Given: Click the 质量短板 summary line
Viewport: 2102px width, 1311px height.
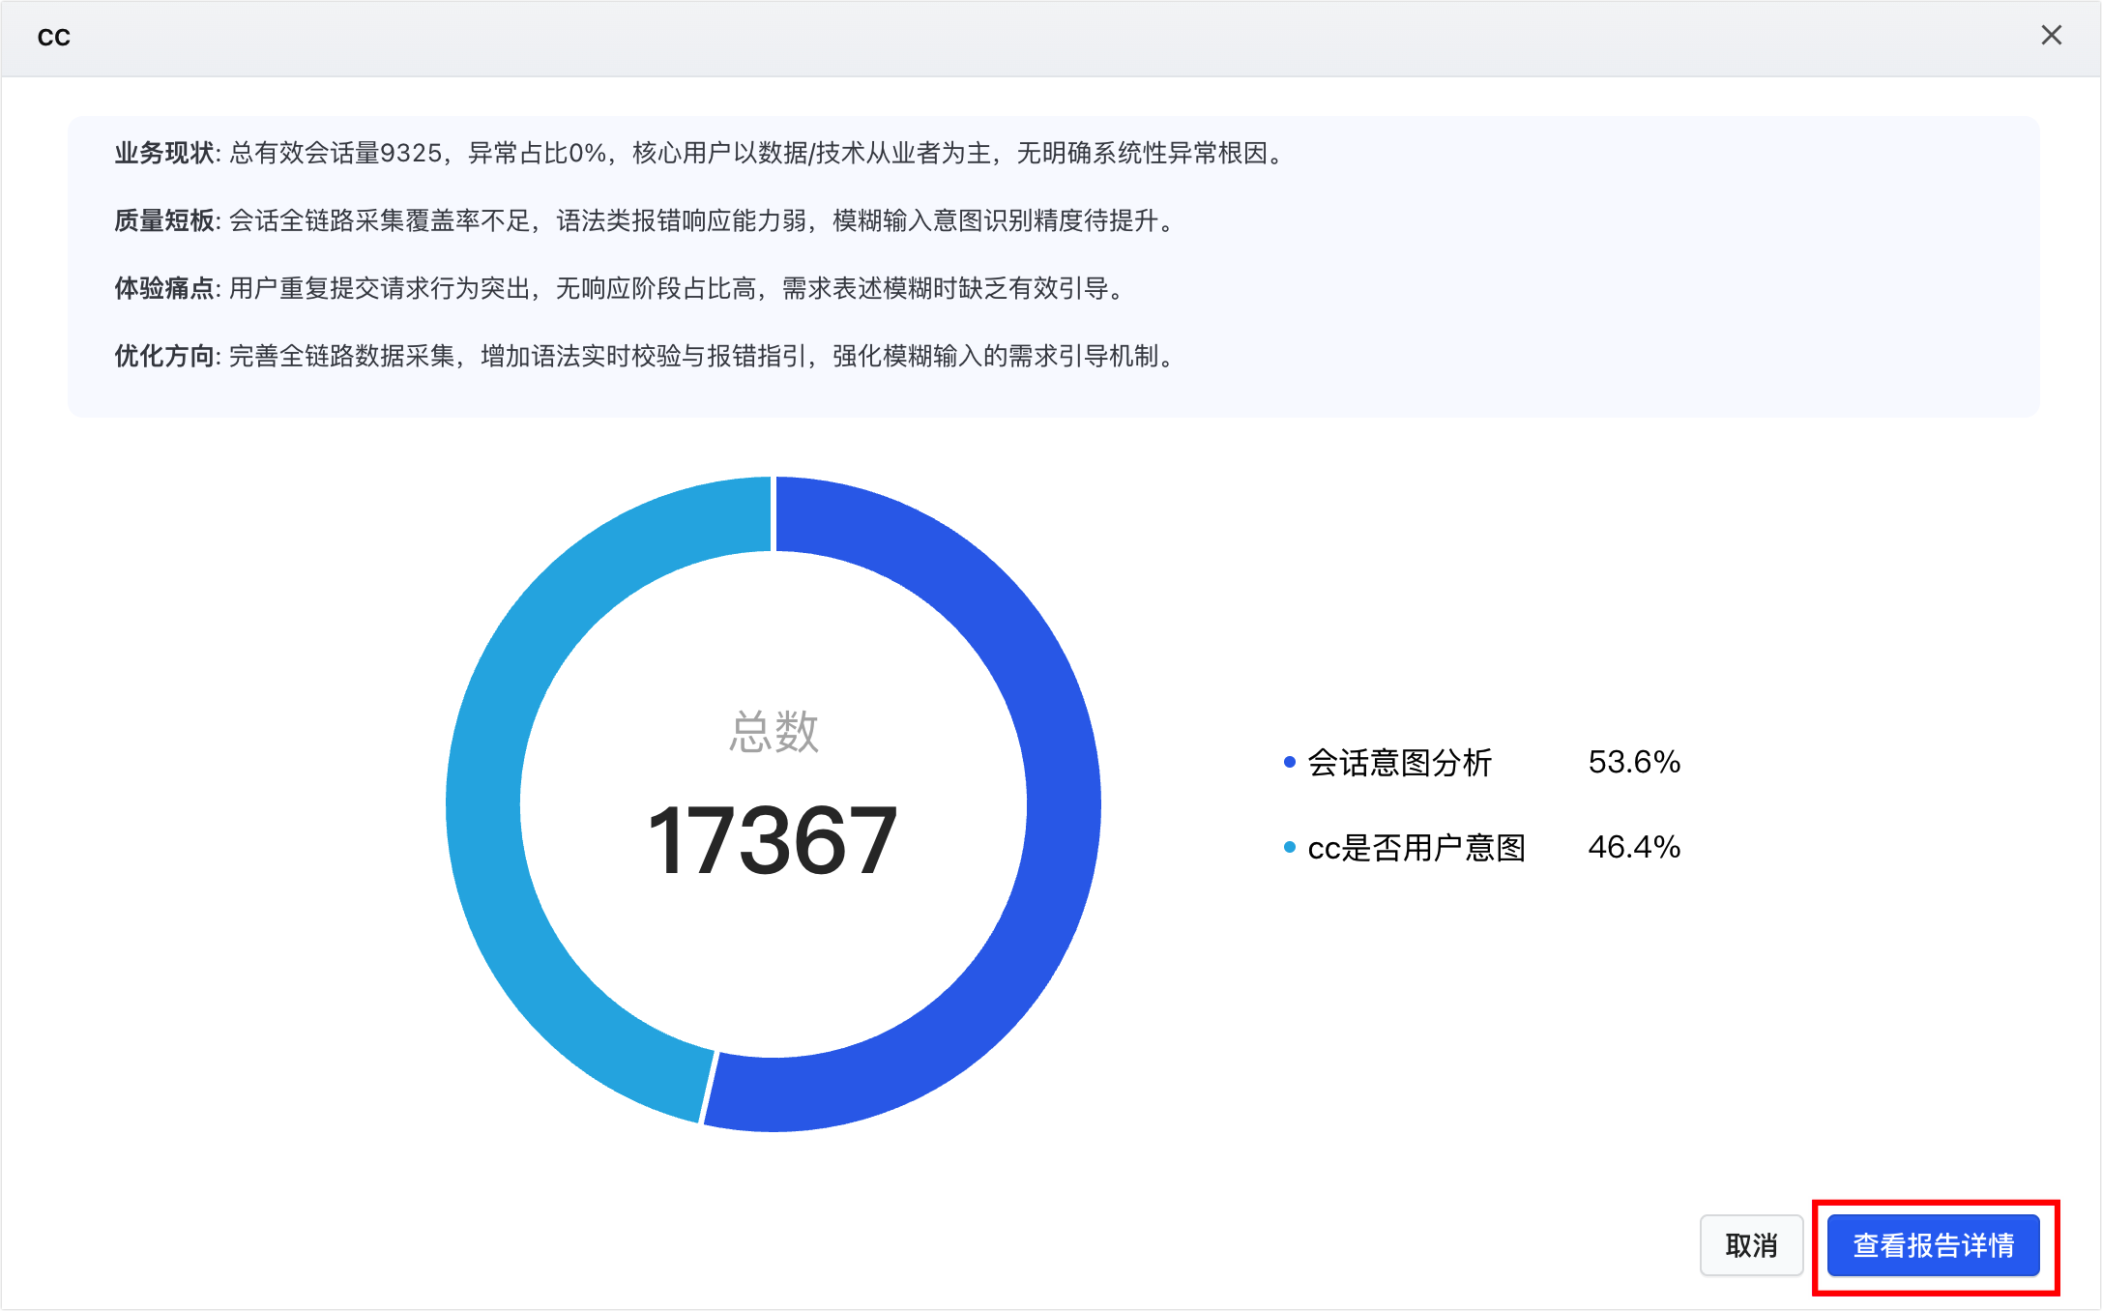Looking at the screenshot, I should coord(643,221).
